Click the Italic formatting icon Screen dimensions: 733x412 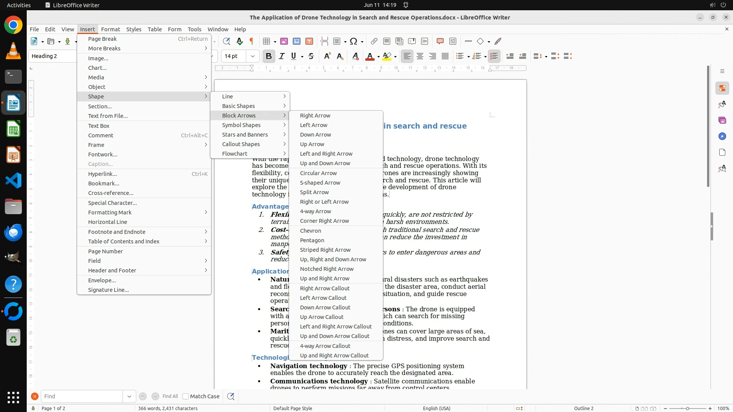pos(281,56)
